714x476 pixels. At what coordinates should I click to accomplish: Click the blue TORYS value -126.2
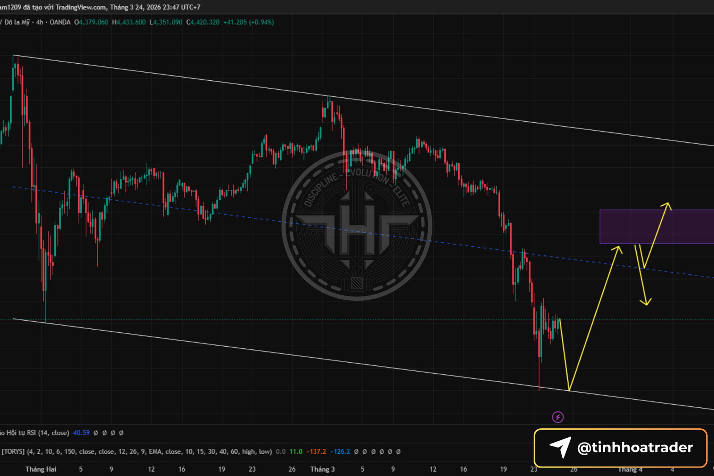(x=340, y=451)
